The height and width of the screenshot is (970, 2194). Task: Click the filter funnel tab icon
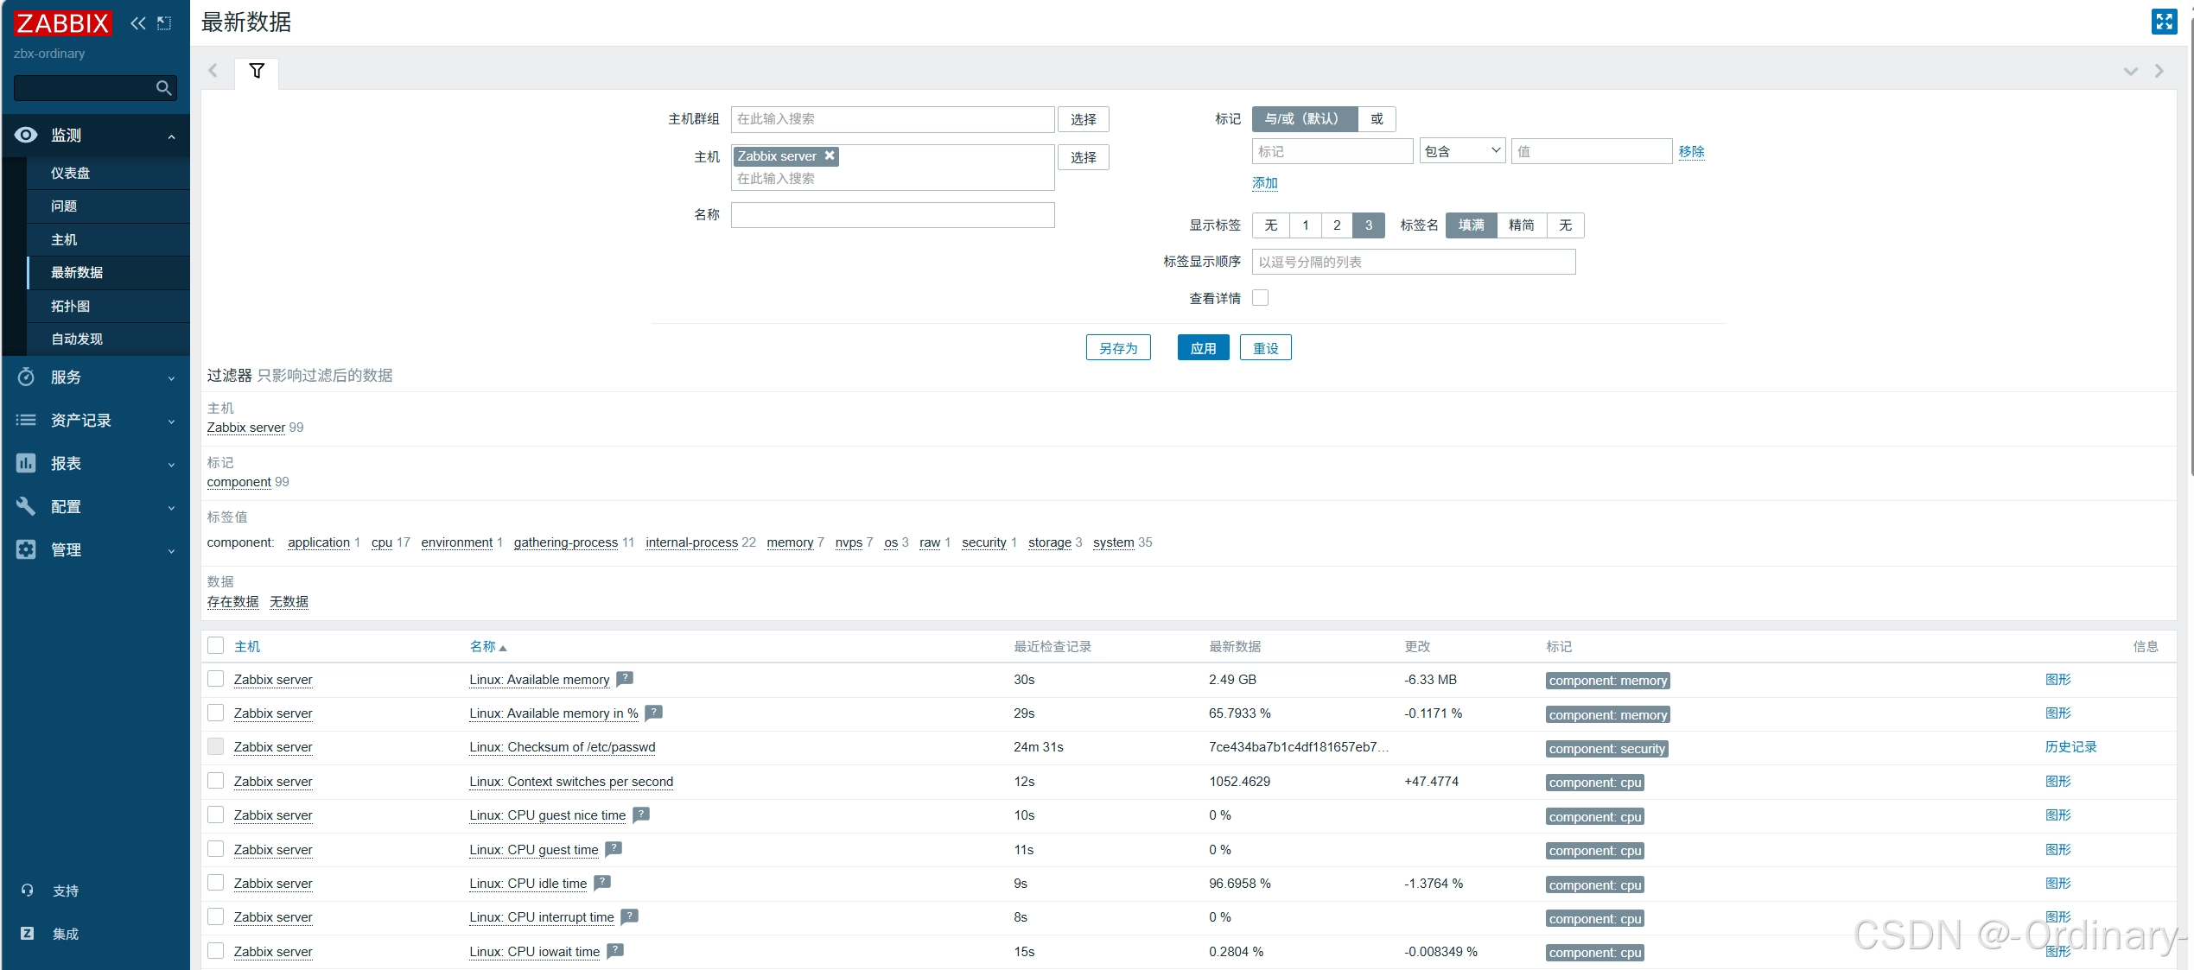tap(257, 71)
